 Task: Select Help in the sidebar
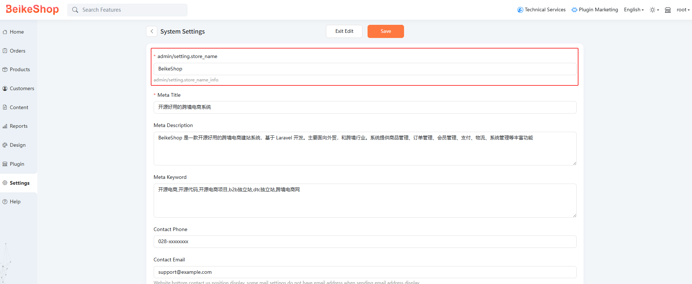coord(15,202)
